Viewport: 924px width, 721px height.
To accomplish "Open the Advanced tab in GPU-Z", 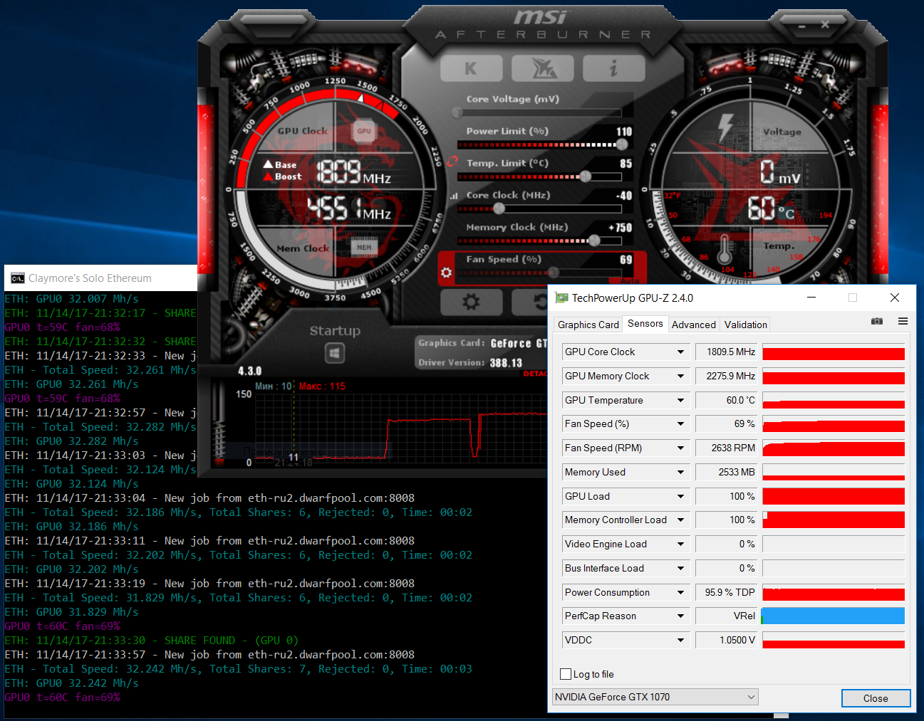I will [x=693, y=325].
